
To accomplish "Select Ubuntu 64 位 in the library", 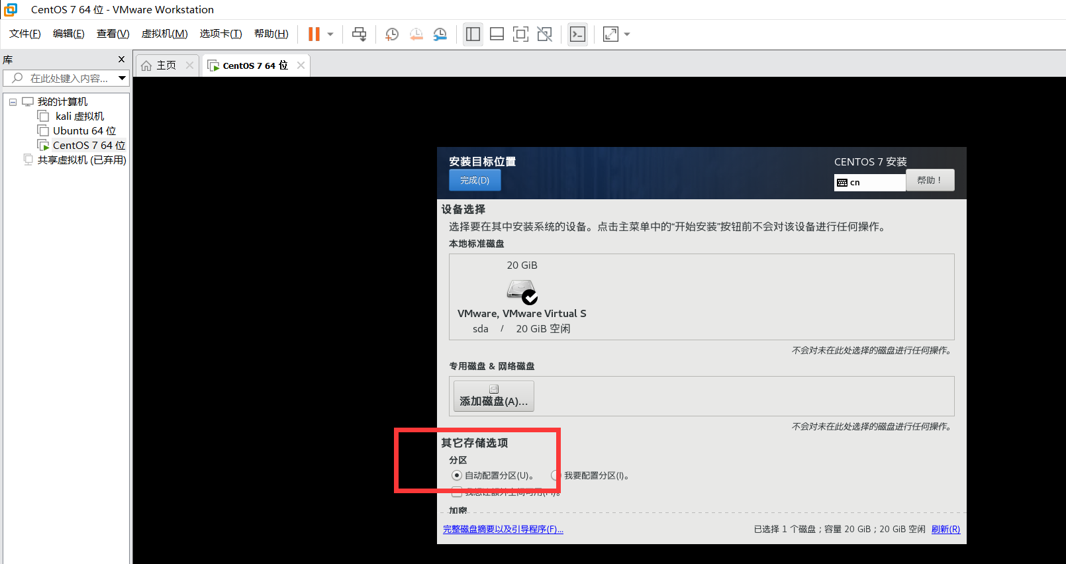I will [85, 130].
